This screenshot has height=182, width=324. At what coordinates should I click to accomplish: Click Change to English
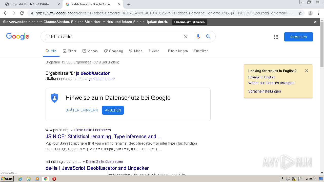261,77
